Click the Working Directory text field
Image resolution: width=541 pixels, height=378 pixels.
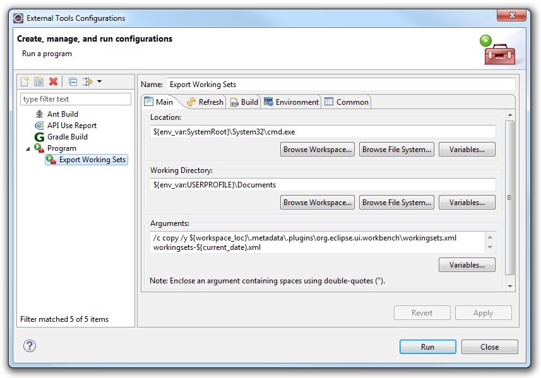[x=323, y=185]
